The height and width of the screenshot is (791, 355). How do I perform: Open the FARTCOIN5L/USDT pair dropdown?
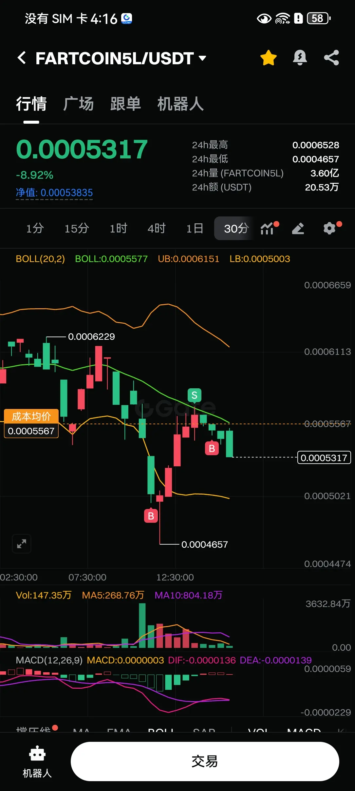click(121, 58)
